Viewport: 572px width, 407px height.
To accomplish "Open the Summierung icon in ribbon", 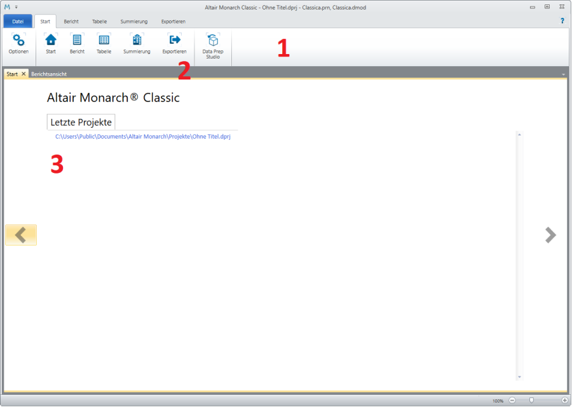I will click(137, 43).
